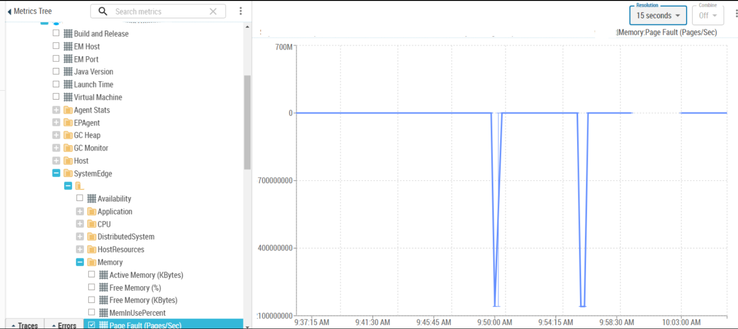Click the EPAgent folder icon
The image size is (738, 329).
tap(68, 123)
